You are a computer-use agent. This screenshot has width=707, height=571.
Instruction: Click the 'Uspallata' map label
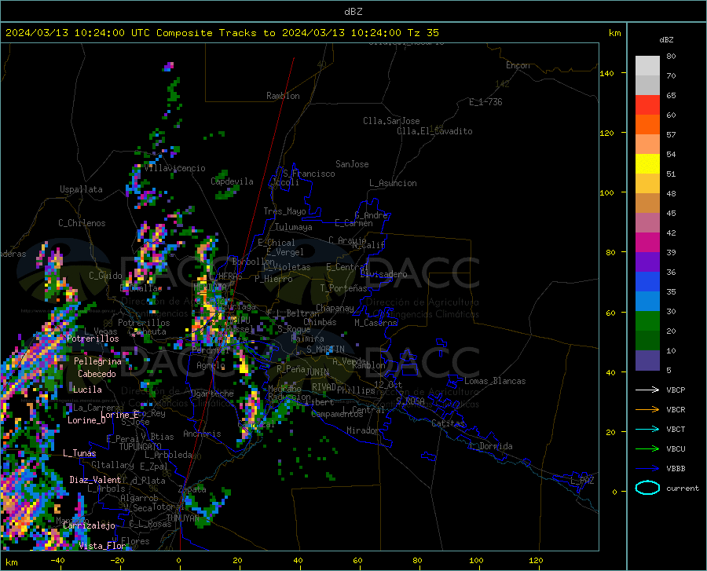pos(81,189)
